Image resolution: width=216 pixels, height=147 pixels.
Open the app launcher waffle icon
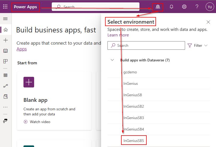click(5, 7)
